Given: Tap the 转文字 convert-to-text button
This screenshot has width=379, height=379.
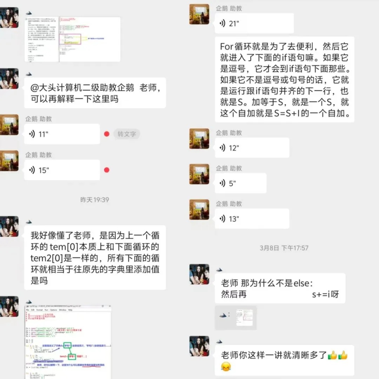Looking at the screenshot, I should pos(127,134).
